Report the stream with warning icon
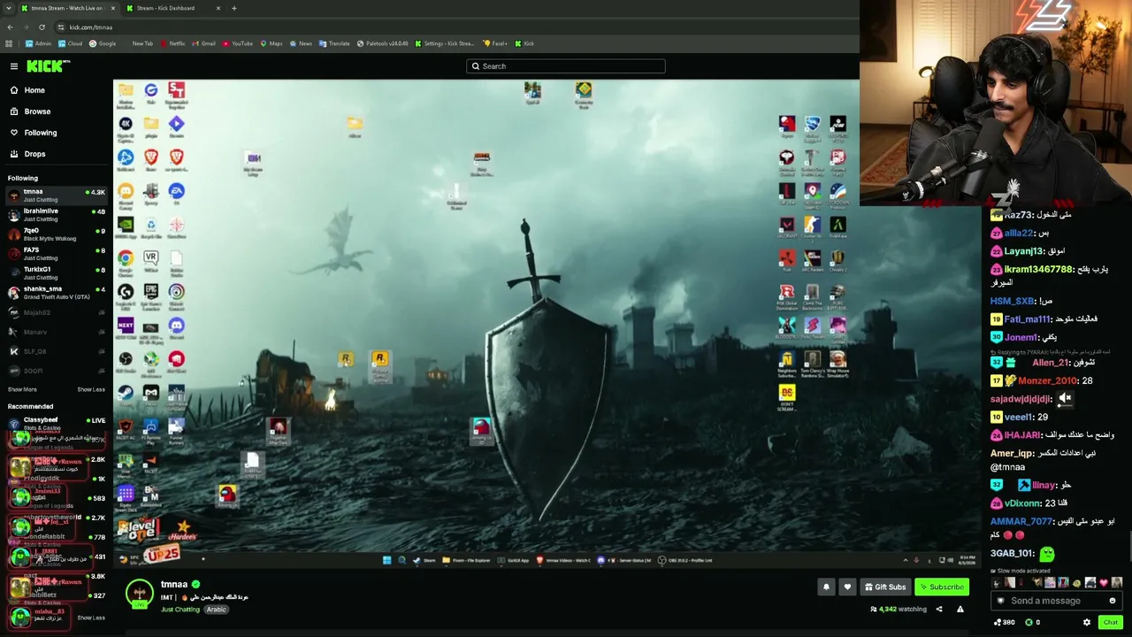 tap(960, 609)
